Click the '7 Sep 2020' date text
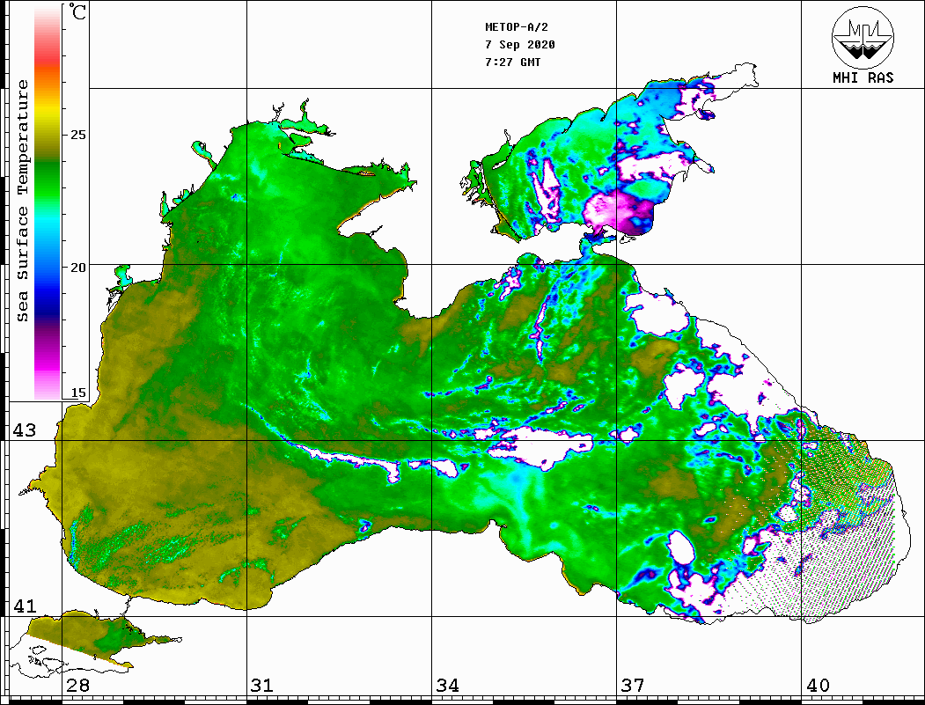Viewport: 925px width, 705px height. tap(520, 45)
